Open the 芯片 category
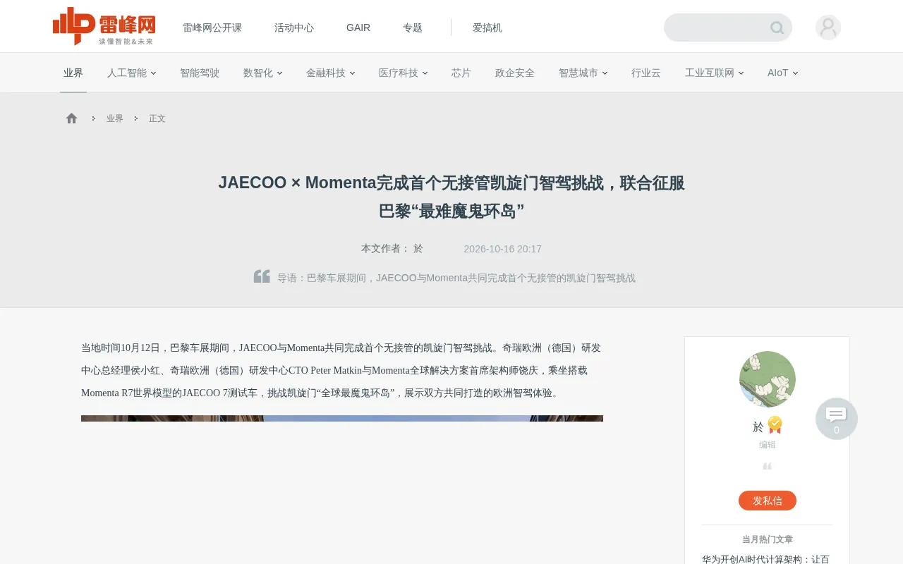 pos(461,73)
